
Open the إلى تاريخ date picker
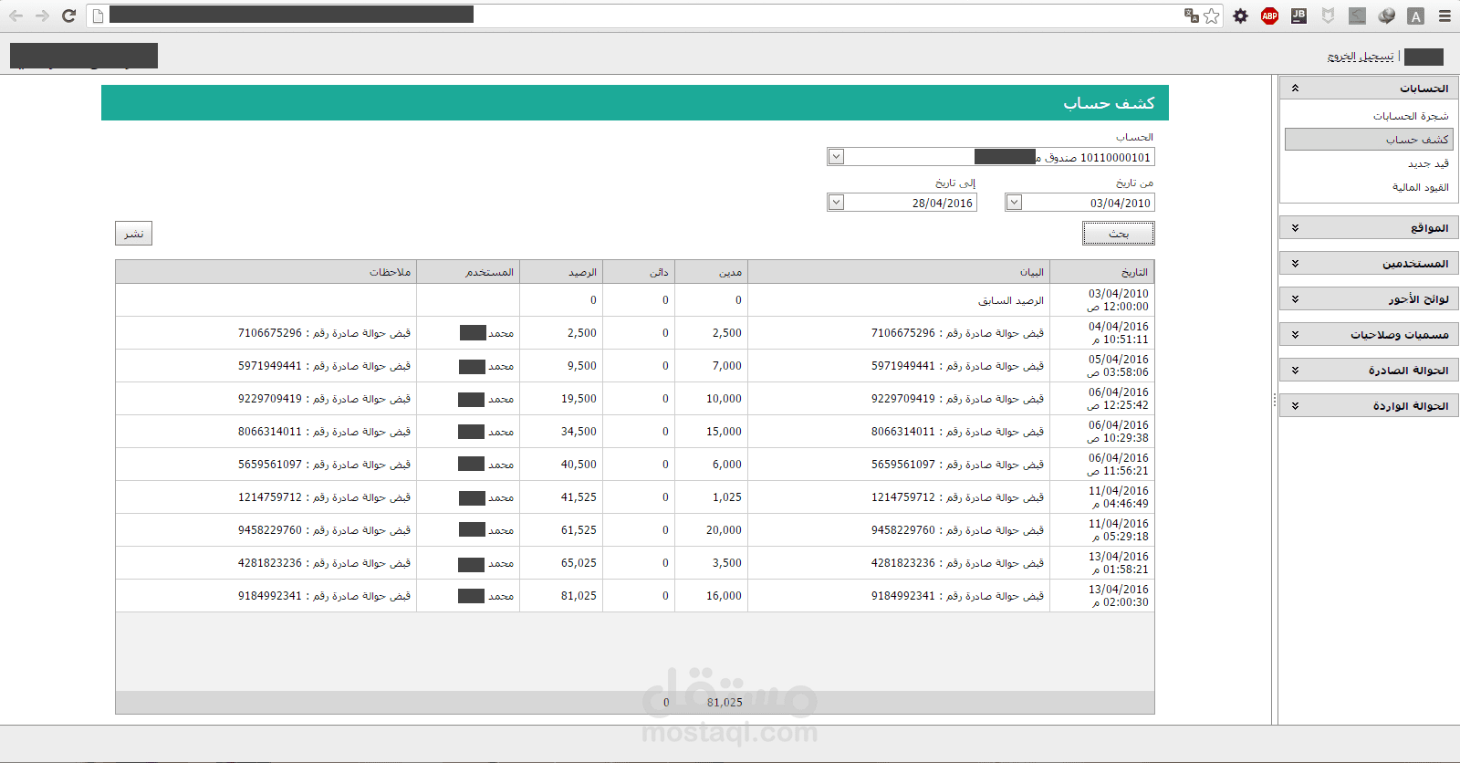click(836, 203)
